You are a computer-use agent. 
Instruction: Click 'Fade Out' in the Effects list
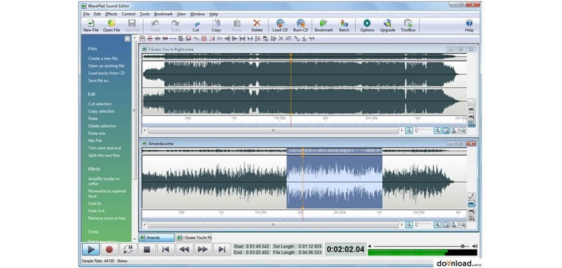tap(96, 211)
